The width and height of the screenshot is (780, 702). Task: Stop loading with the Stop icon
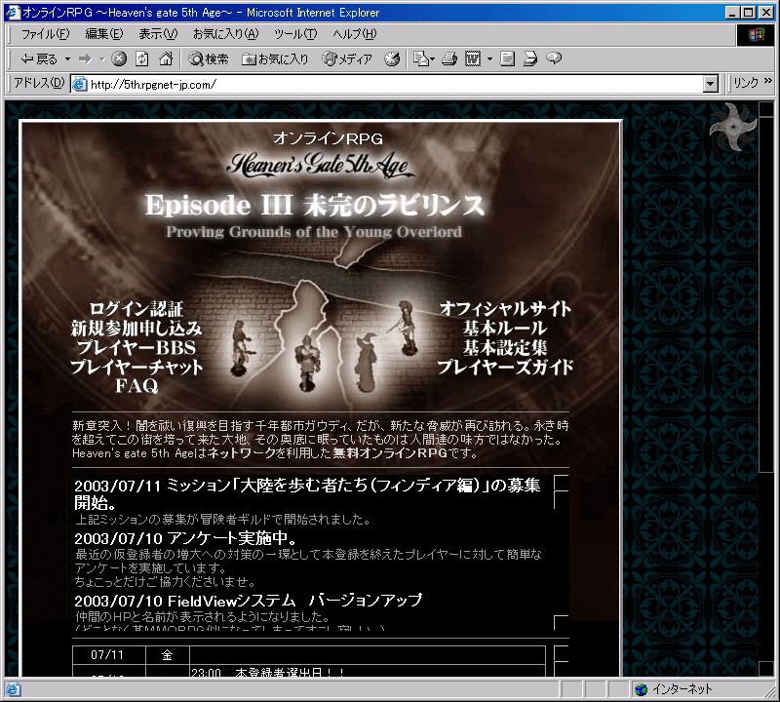tap(118, 58)
